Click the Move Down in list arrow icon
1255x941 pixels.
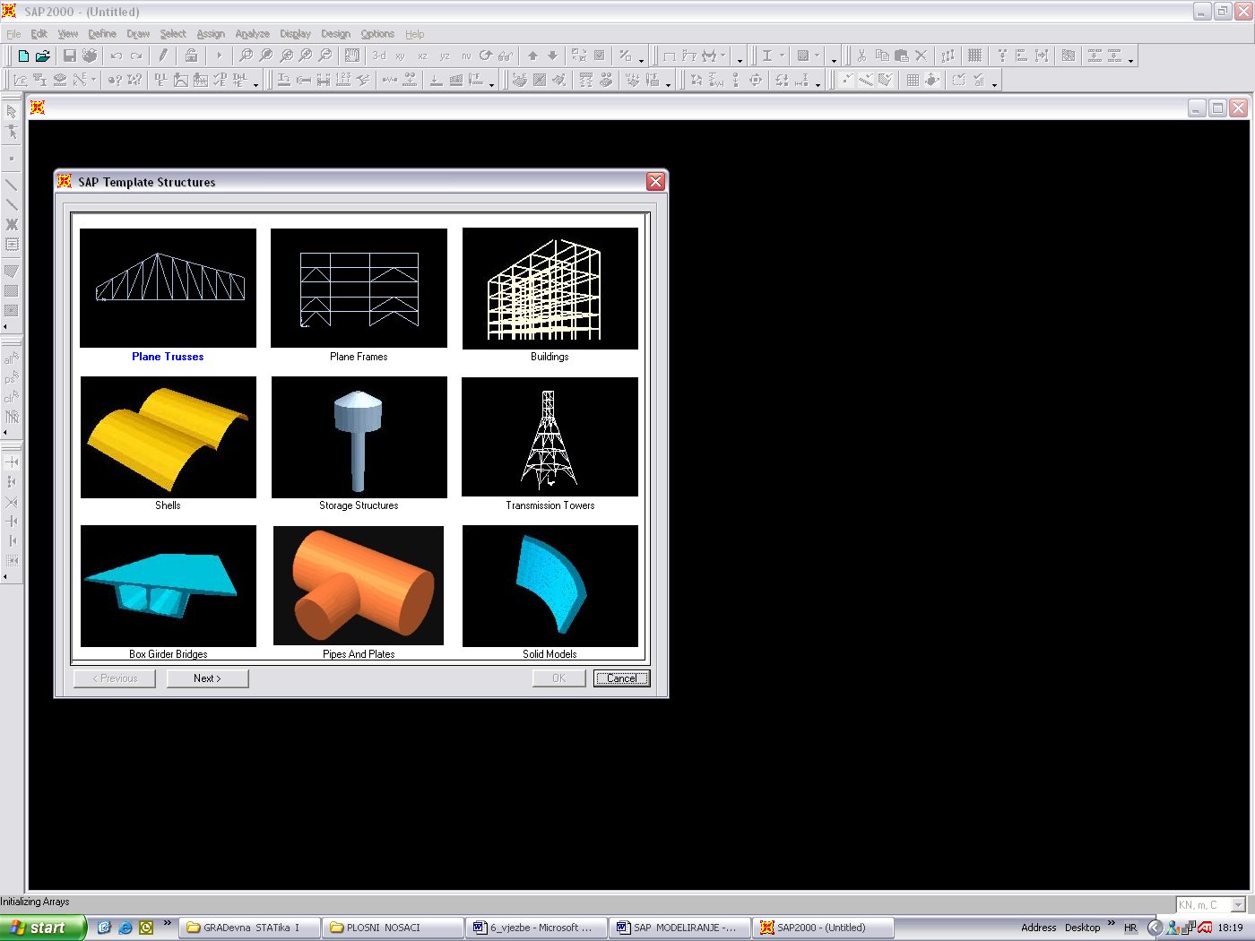click(x=553, y=56)
